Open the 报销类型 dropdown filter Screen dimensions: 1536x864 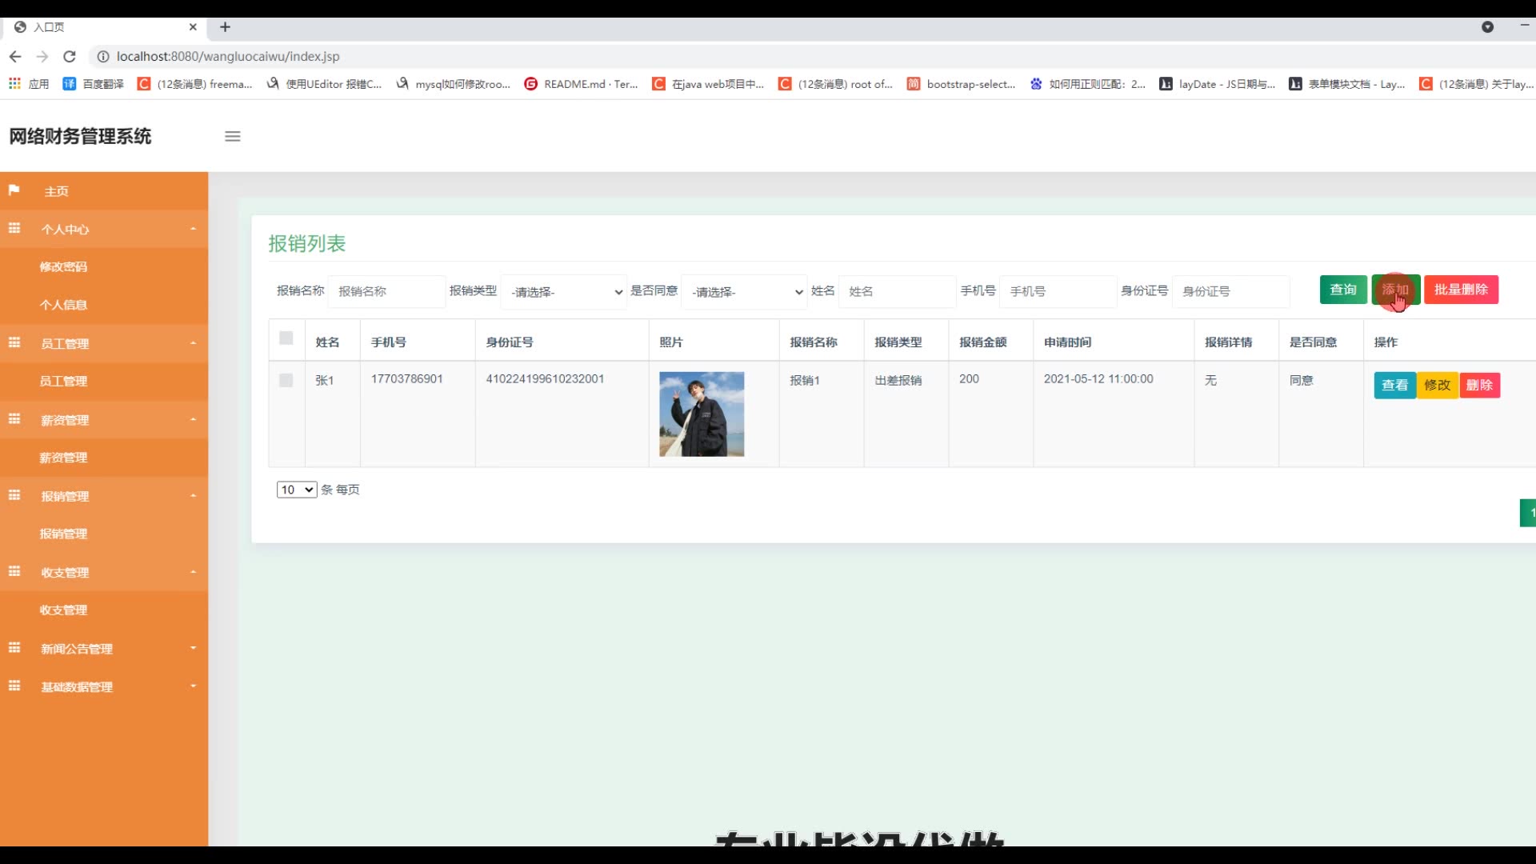pos(564,292)
